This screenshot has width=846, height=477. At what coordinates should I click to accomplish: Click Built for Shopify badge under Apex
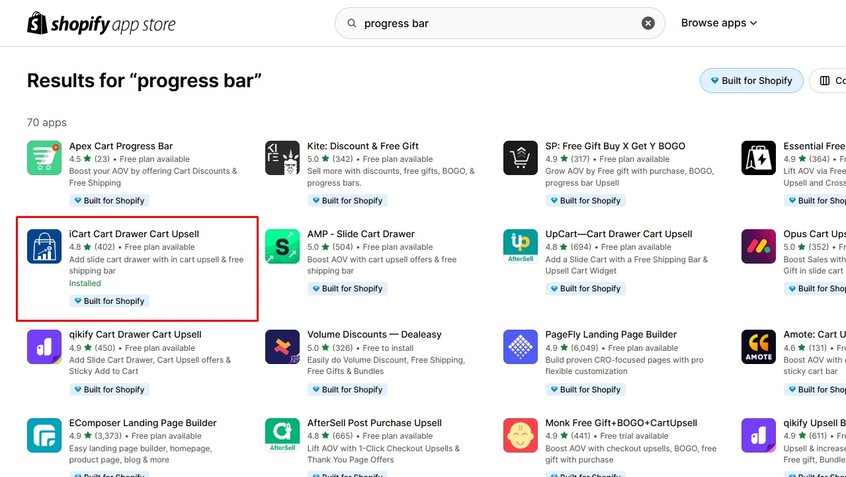[109, 200]
